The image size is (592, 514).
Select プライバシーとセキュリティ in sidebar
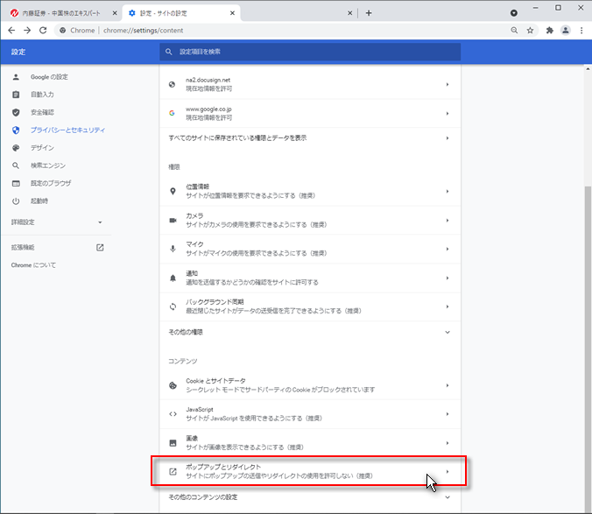67,130
